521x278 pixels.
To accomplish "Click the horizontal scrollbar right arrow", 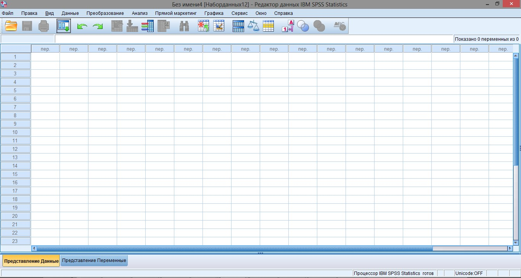I will [x=510, y=248].
